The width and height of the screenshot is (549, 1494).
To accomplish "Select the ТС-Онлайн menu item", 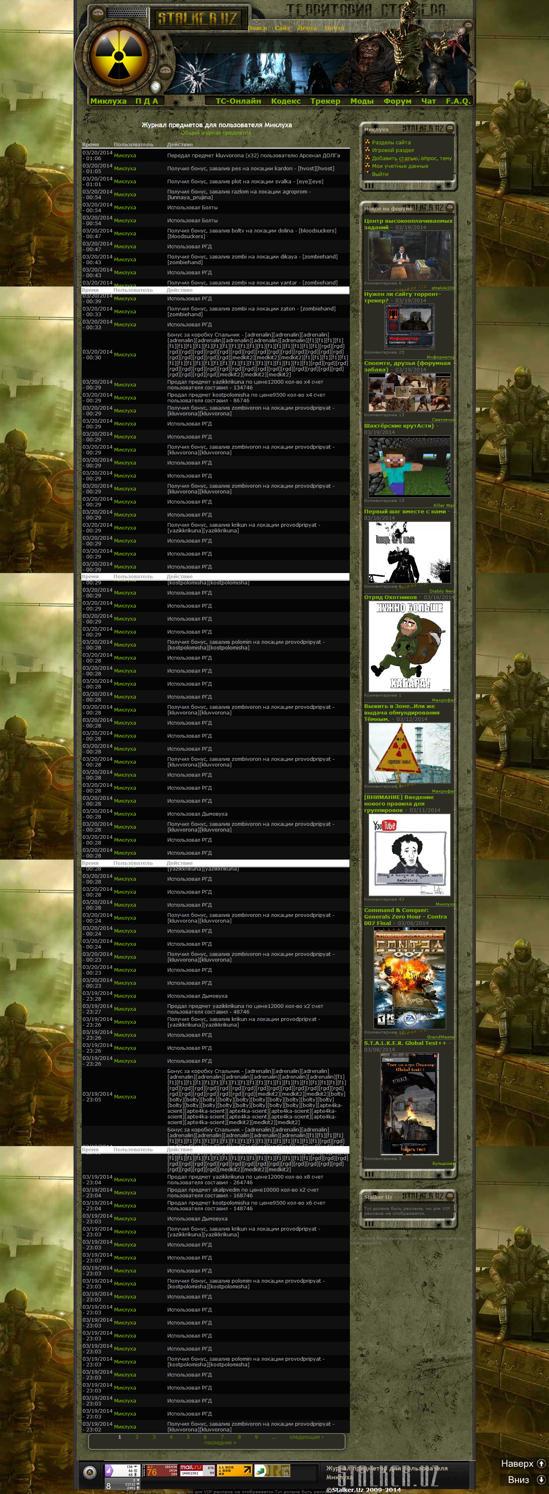I will (x=238, y=101).
